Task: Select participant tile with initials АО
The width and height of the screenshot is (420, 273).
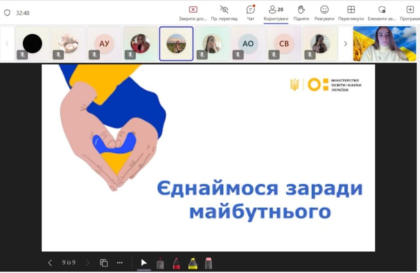Action: click(x=248, y=43)
